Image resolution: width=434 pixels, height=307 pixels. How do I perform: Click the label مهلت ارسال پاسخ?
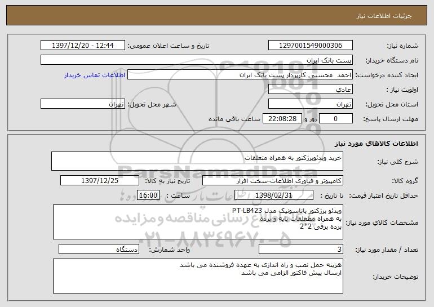(x=391, y=119)
